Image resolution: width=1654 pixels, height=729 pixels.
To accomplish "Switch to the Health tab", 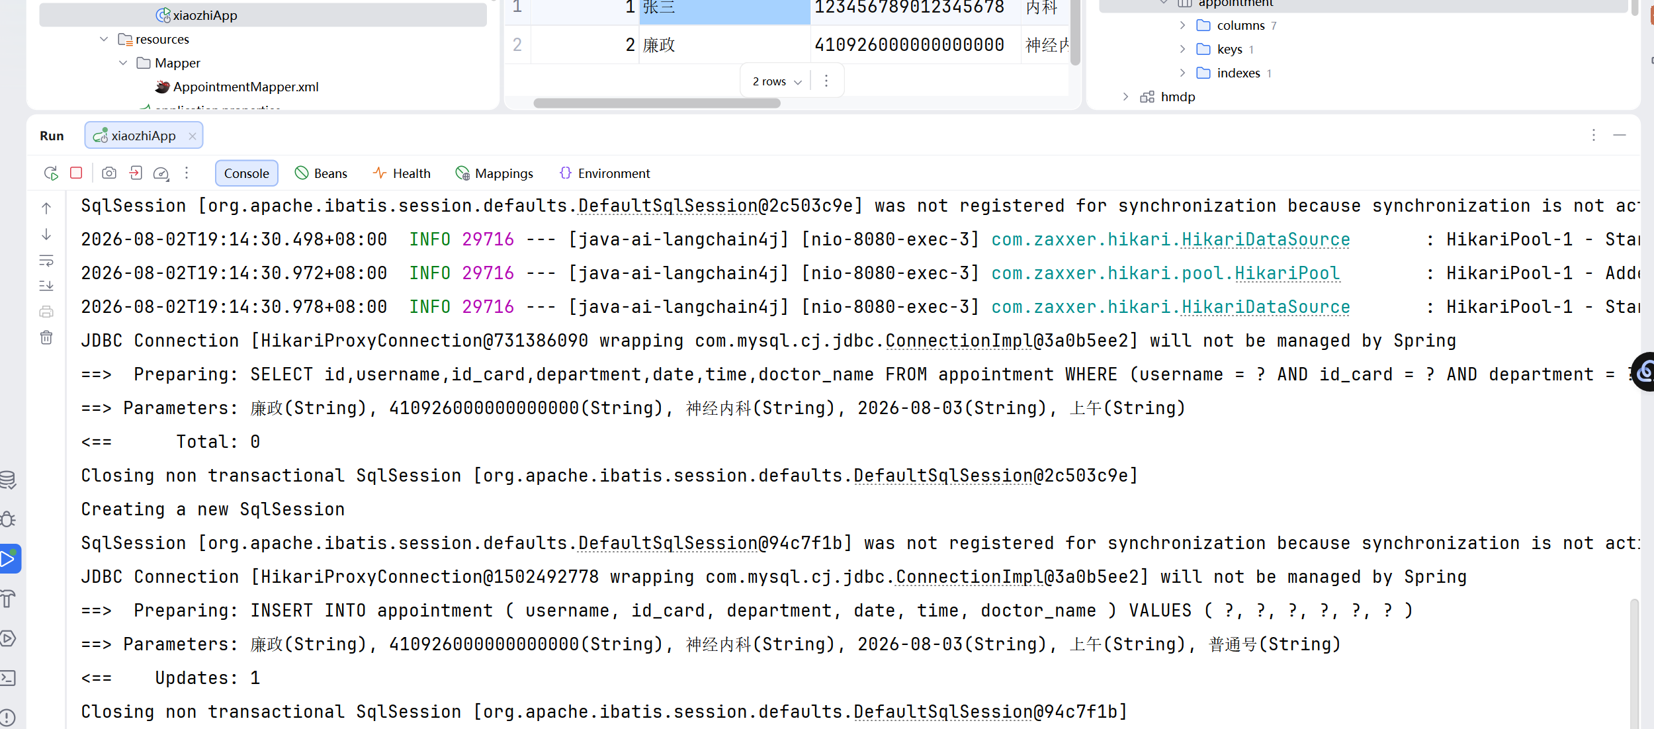I will point(402,173).
